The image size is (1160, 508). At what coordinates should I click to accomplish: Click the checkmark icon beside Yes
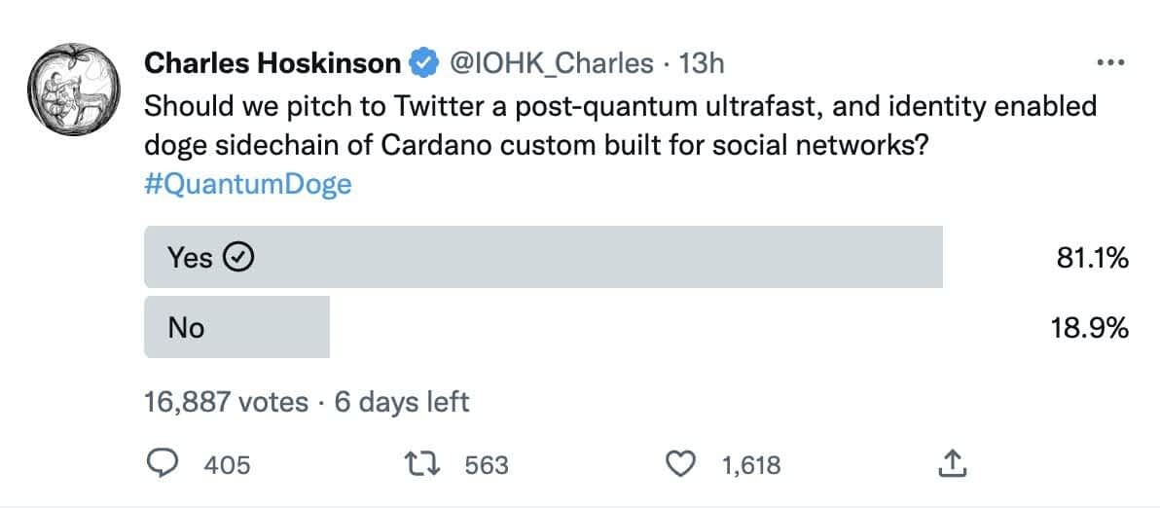coord(239,257)
